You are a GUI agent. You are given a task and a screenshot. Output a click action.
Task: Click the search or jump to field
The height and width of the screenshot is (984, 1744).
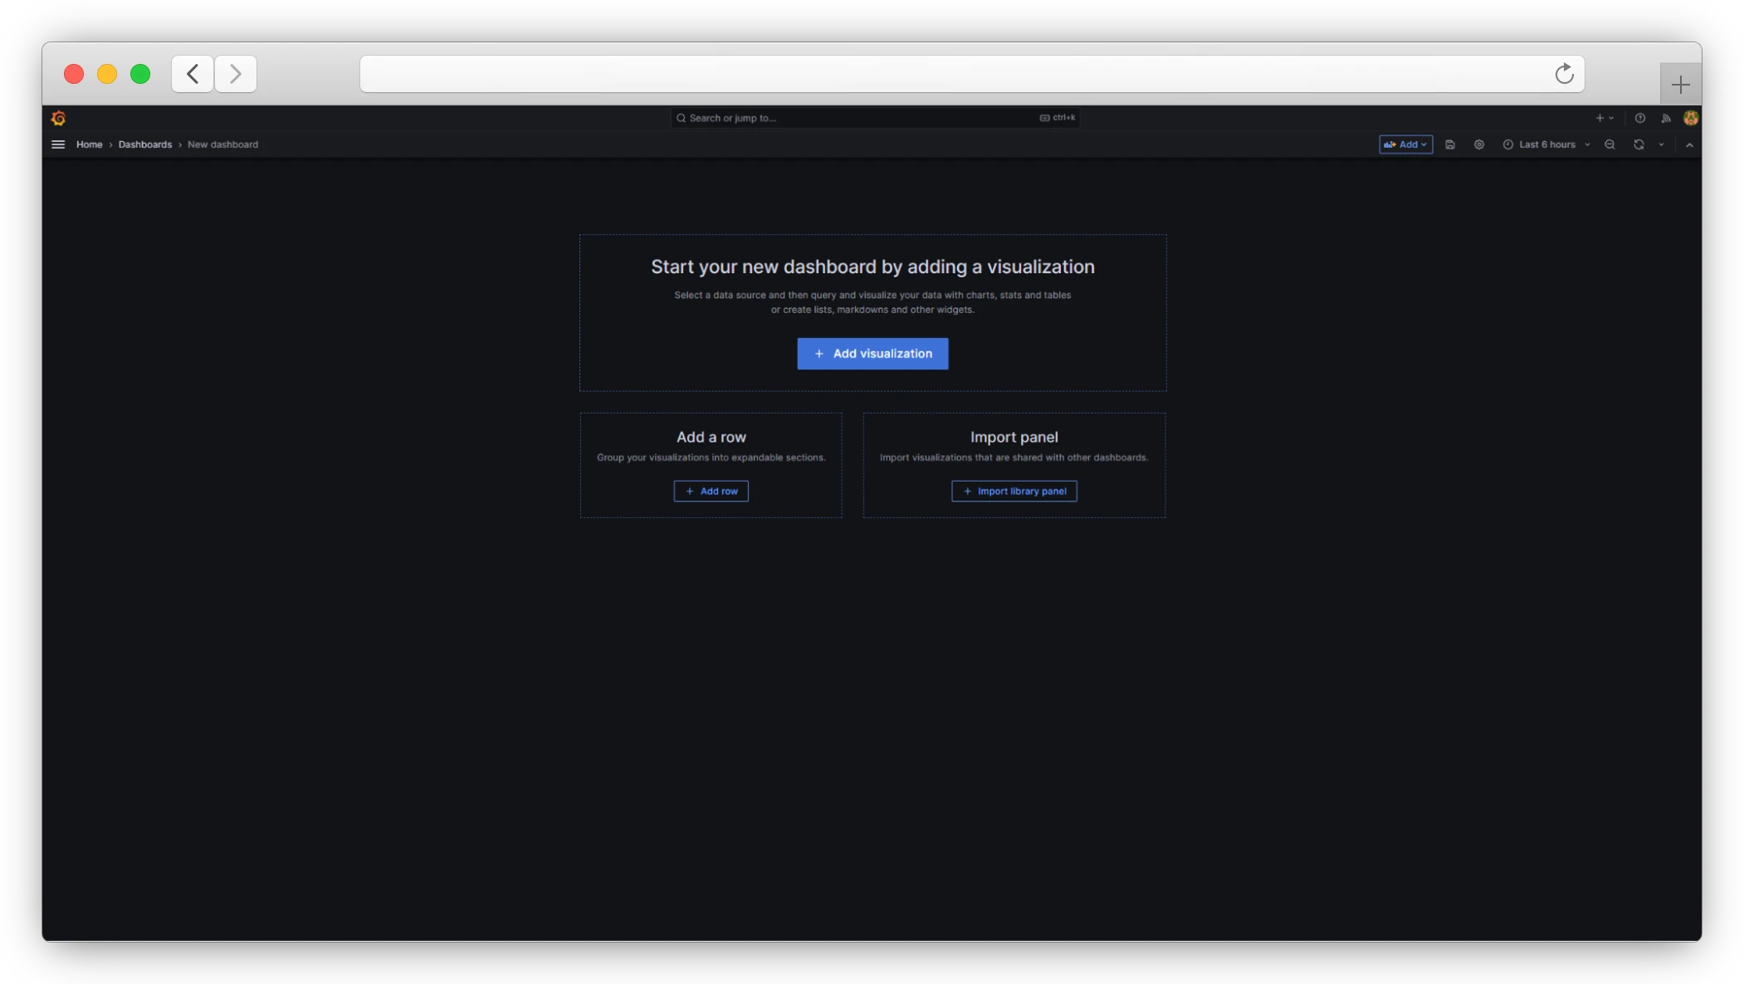click(x=872, y=117)
